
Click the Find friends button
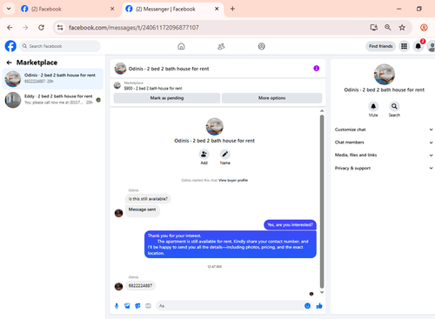(x=380, y=46)
